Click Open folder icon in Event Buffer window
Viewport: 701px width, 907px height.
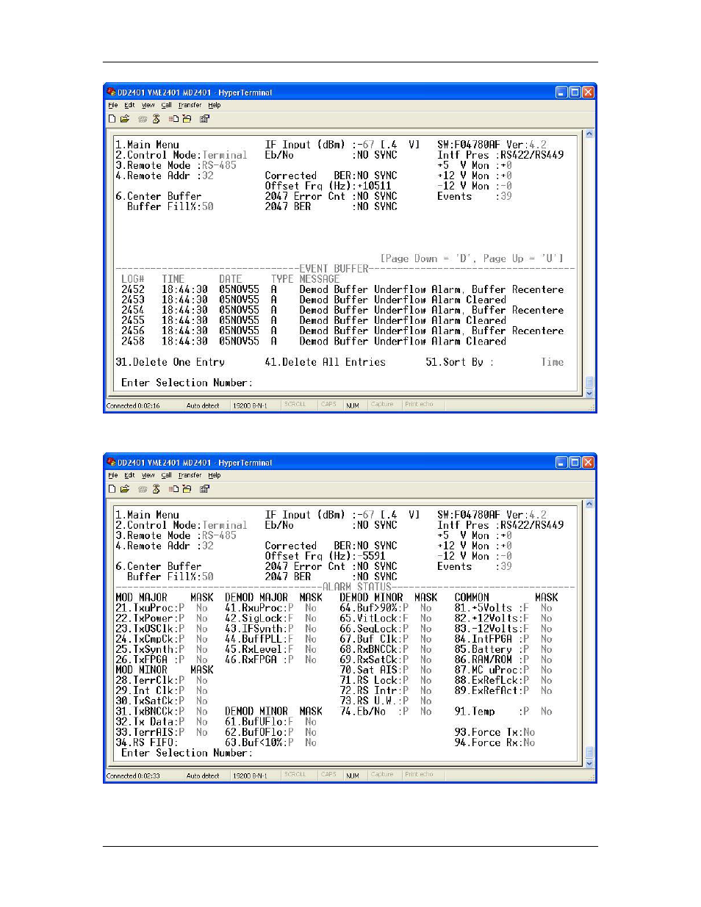pyautogui.click(x=125, y=118)
